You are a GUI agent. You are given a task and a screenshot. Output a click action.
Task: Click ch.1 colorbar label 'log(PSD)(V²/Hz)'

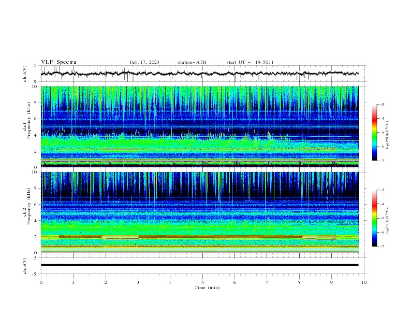387,135
